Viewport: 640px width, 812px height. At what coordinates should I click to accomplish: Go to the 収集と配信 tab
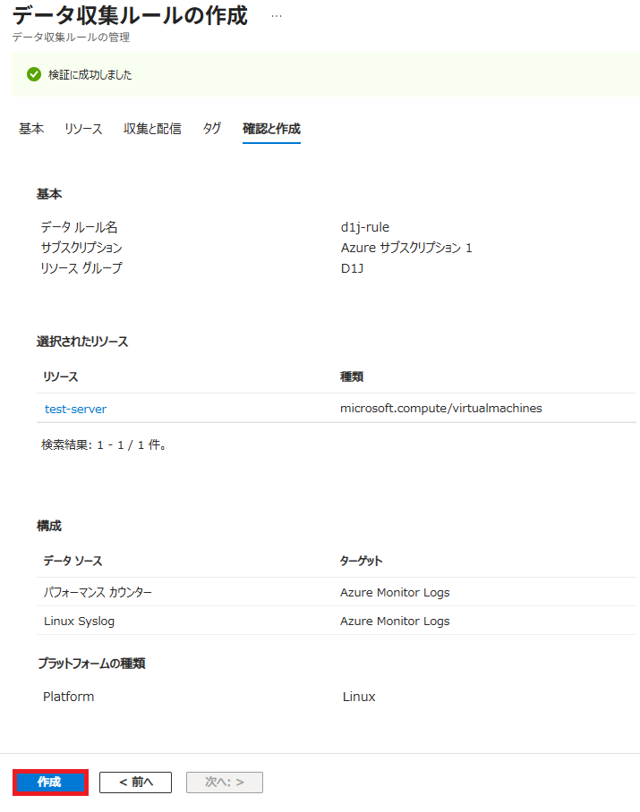152,129
